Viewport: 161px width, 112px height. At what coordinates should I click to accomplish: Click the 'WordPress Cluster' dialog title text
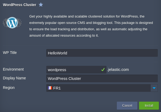[x=20, y=5]
